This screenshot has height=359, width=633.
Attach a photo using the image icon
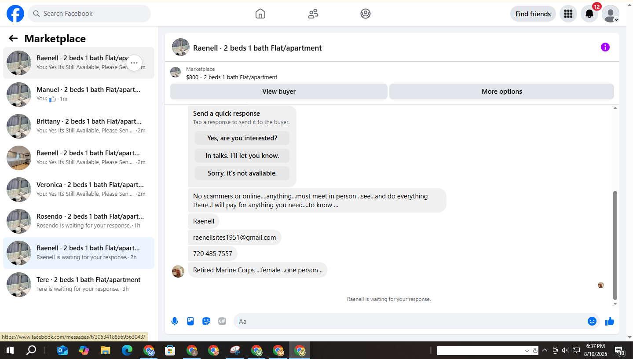[190, 321]
